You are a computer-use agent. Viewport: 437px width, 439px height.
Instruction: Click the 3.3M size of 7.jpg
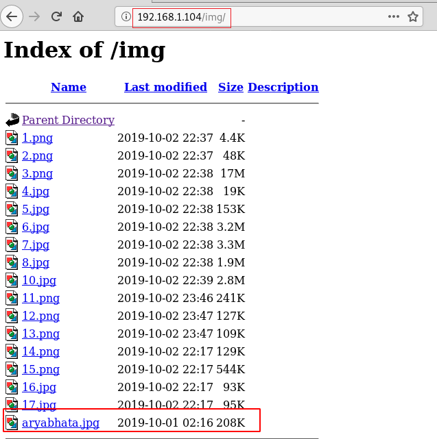pyautogui.click(x=231, y=244)
